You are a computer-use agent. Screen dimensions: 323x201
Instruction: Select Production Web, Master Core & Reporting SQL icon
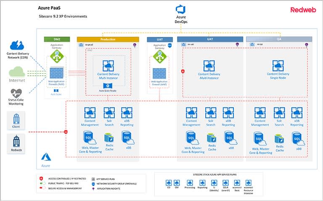[90, 138]
